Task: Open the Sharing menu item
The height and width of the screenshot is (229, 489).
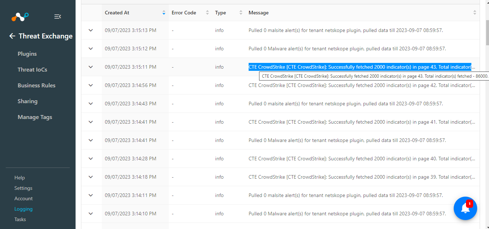Action: point(27,101)
